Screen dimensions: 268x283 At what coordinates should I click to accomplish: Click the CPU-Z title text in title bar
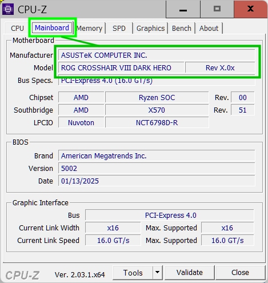[x=32, y=9]
